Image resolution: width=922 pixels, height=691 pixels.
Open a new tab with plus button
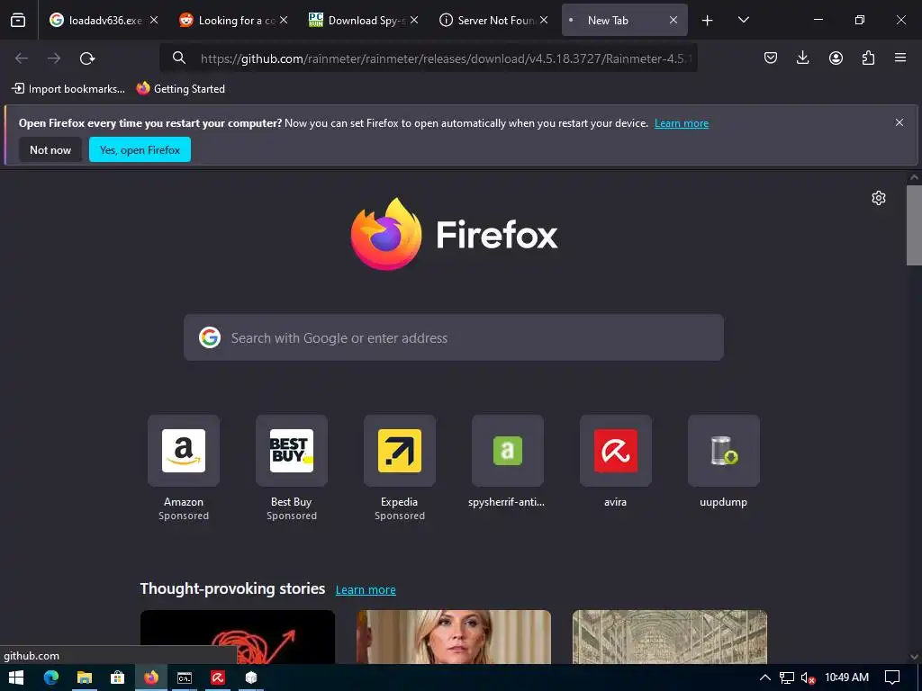(x=708, y=21)
